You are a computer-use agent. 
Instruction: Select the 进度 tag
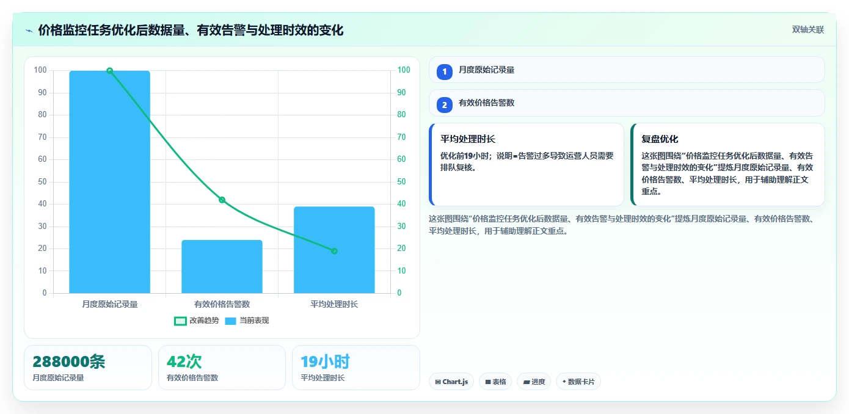(534, 382)
